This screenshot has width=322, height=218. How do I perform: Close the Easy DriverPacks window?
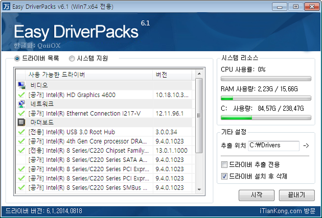click(312, 7)
